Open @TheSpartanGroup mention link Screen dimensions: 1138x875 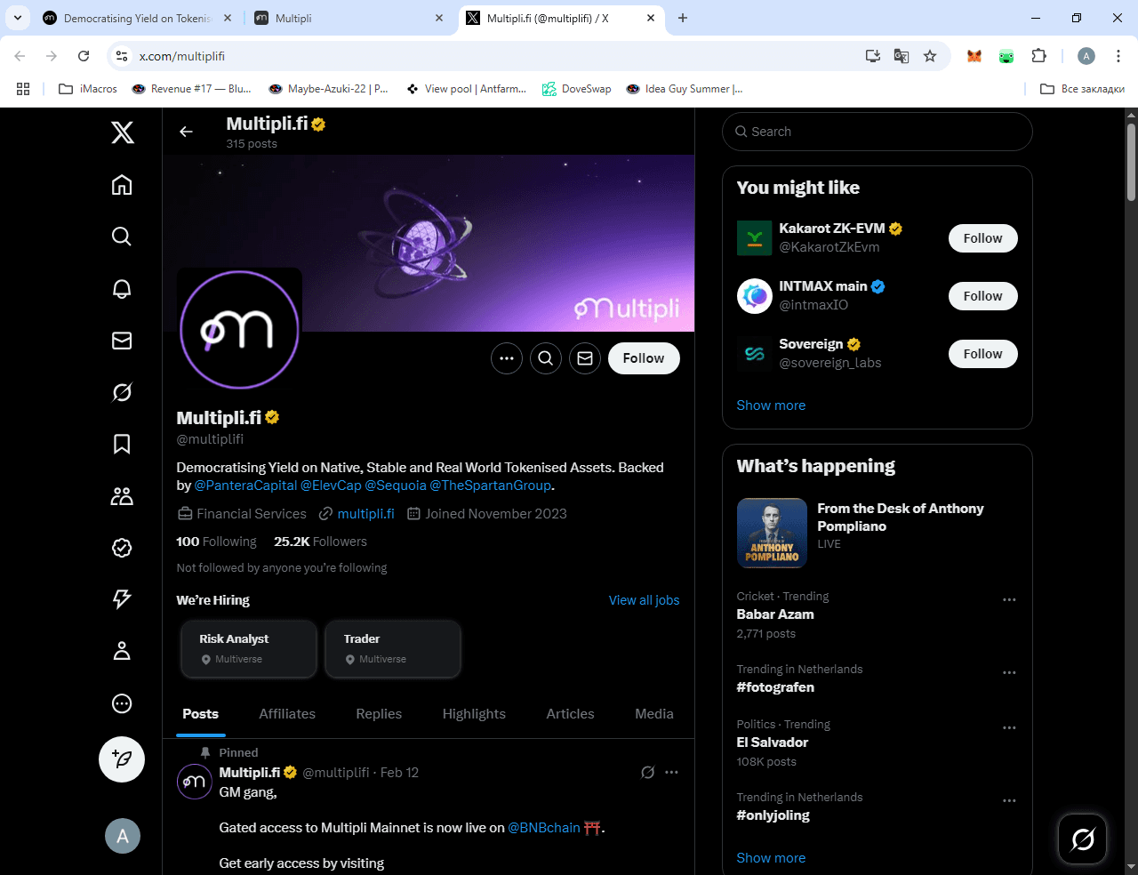tap(491, 486)
